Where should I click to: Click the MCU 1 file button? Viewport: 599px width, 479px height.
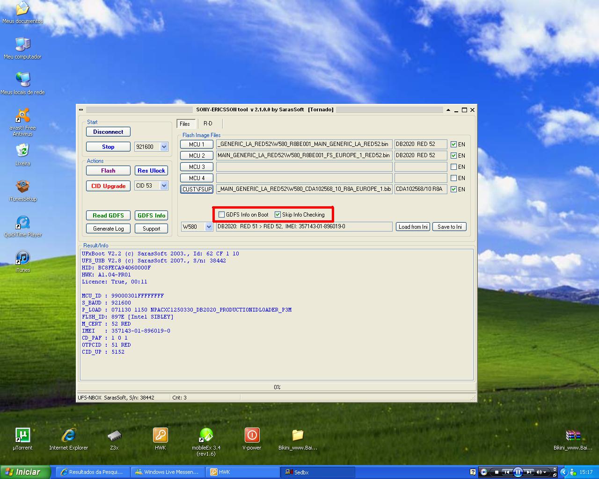pyautogui.click(x=197, y=145)
